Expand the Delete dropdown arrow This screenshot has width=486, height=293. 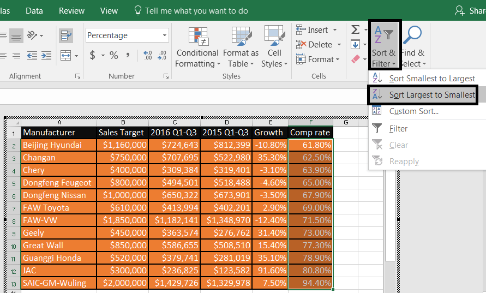click(x=339, y=45)
